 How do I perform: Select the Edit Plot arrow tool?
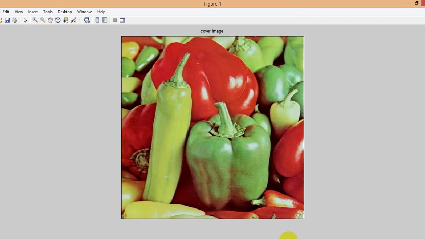click(25, 20)
